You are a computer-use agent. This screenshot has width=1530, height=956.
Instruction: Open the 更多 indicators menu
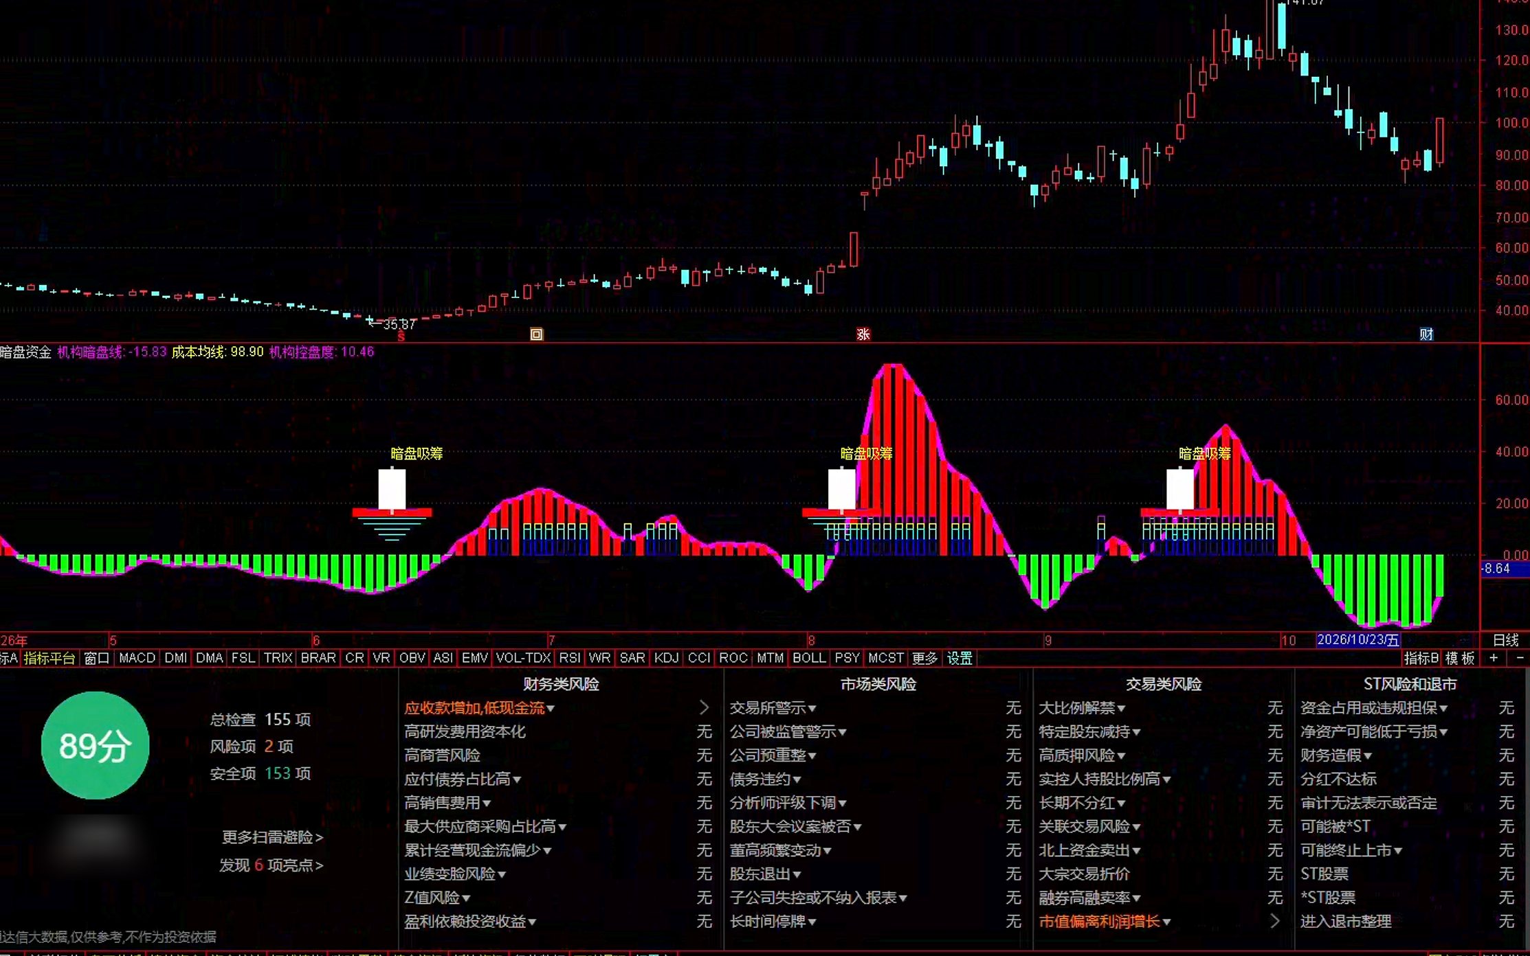[924, 658]
